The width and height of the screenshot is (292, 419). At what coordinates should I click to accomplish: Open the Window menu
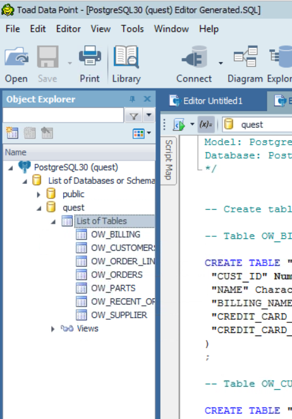[171, 29]
